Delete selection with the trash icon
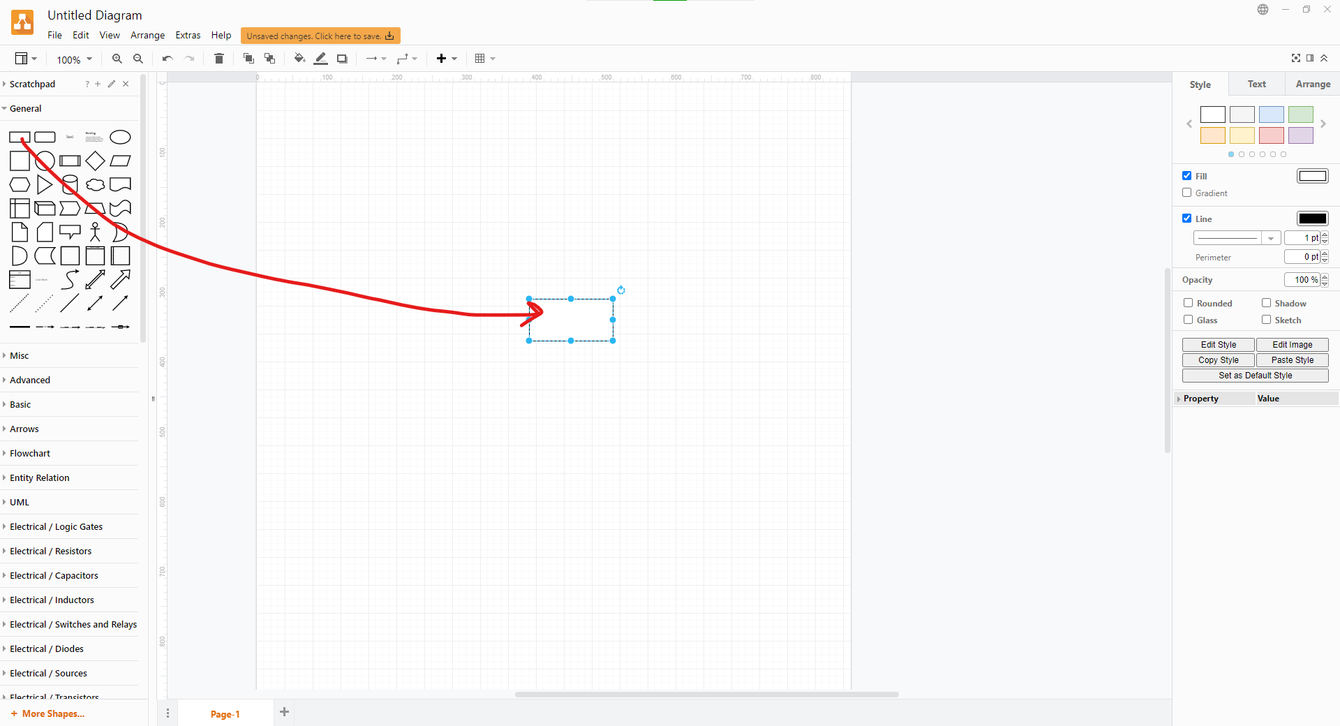 click(218, 59)
